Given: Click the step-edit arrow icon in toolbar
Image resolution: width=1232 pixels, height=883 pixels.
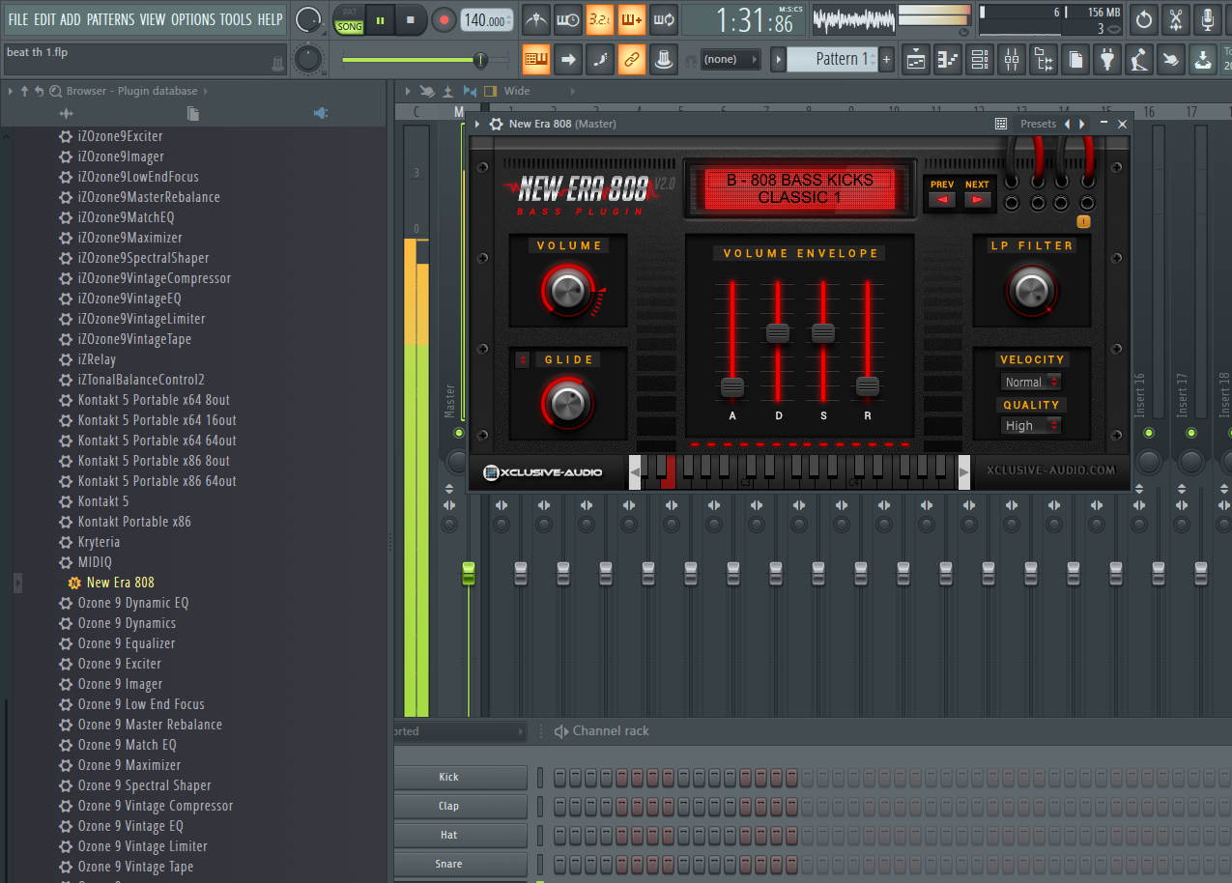Looking at the screenshot, I should point(568,60).
